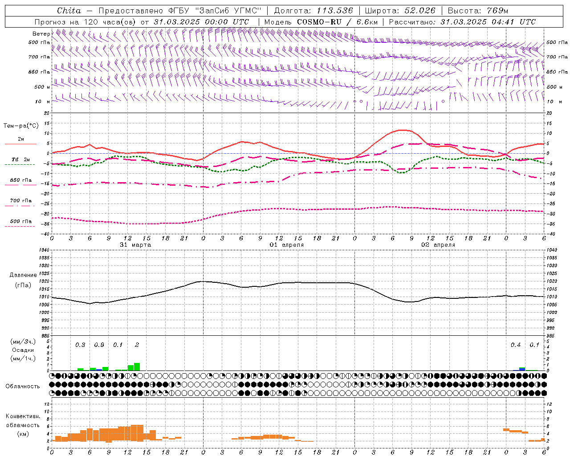Click the "Модель COSMO-RU / 6.6км" label
This screenshot has height=456, width=570.
(321, 22)
